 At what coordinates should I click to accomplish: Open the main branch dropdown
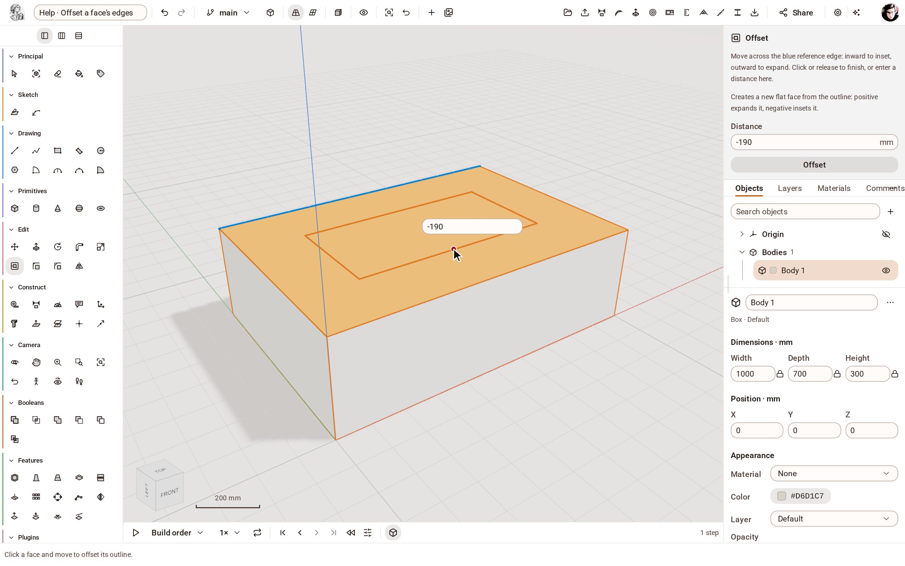[x=228, y=12]
